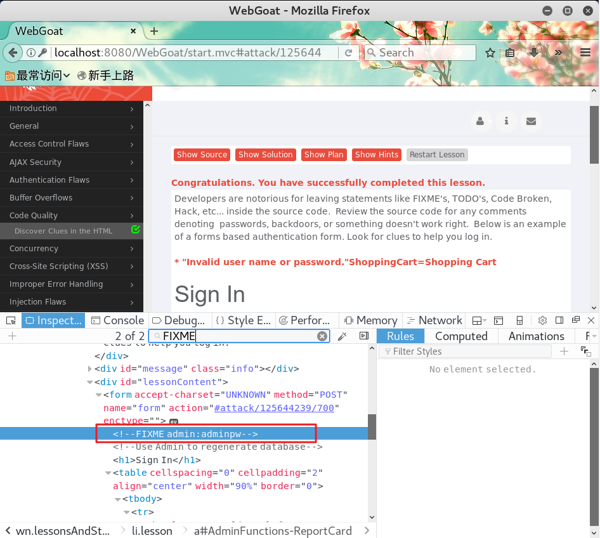
Task: Click the user profile icon in WebGoat
Action: pyautogui.click(x=480, y=121)
